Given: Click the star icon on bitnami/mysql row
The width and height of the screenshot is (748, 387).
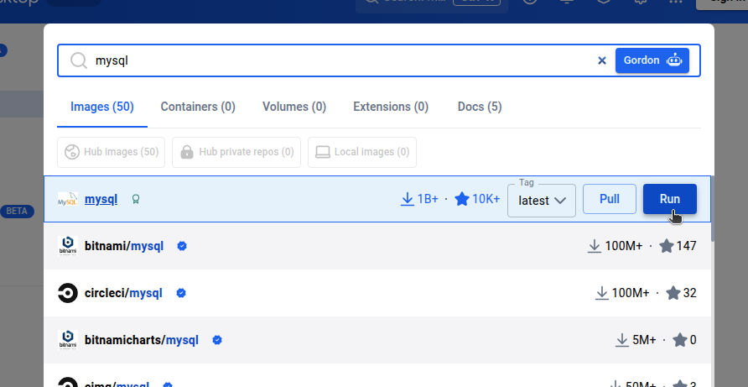Looking at the screenshot, I should point(667,246).
